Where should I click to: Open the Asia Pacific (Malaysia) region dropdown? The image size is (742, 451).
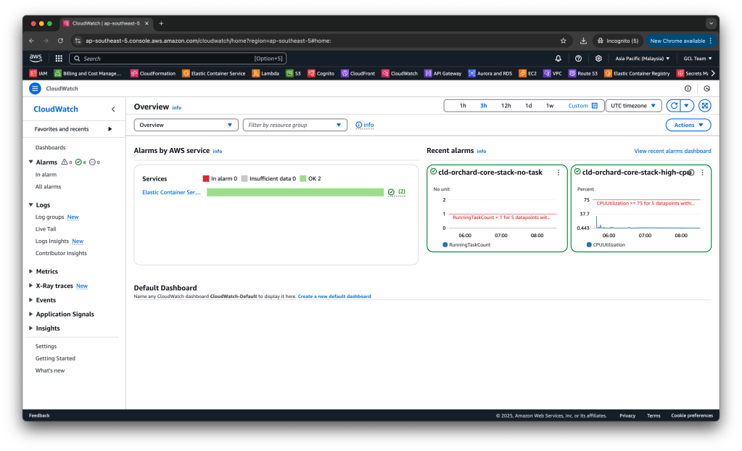point(641,58)
